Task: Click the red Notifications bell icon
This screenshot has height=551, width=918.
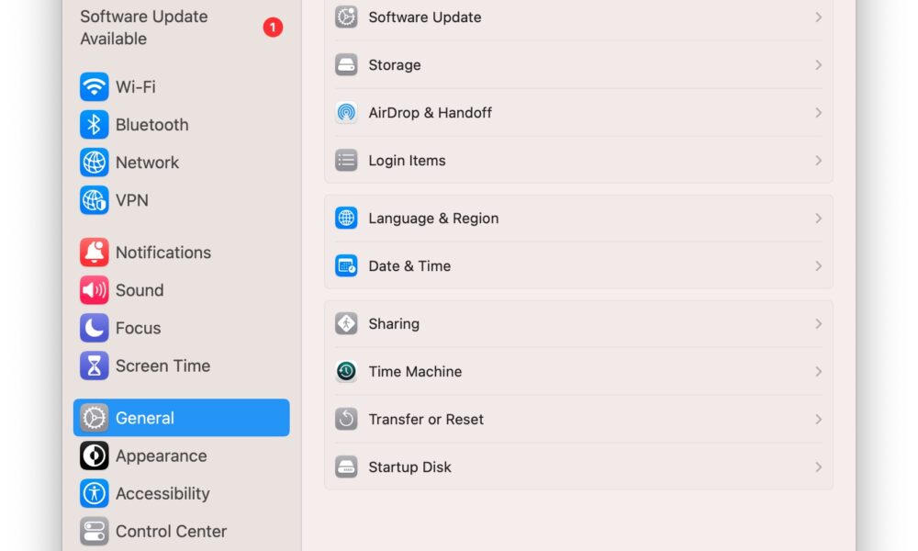Action: 94,253
